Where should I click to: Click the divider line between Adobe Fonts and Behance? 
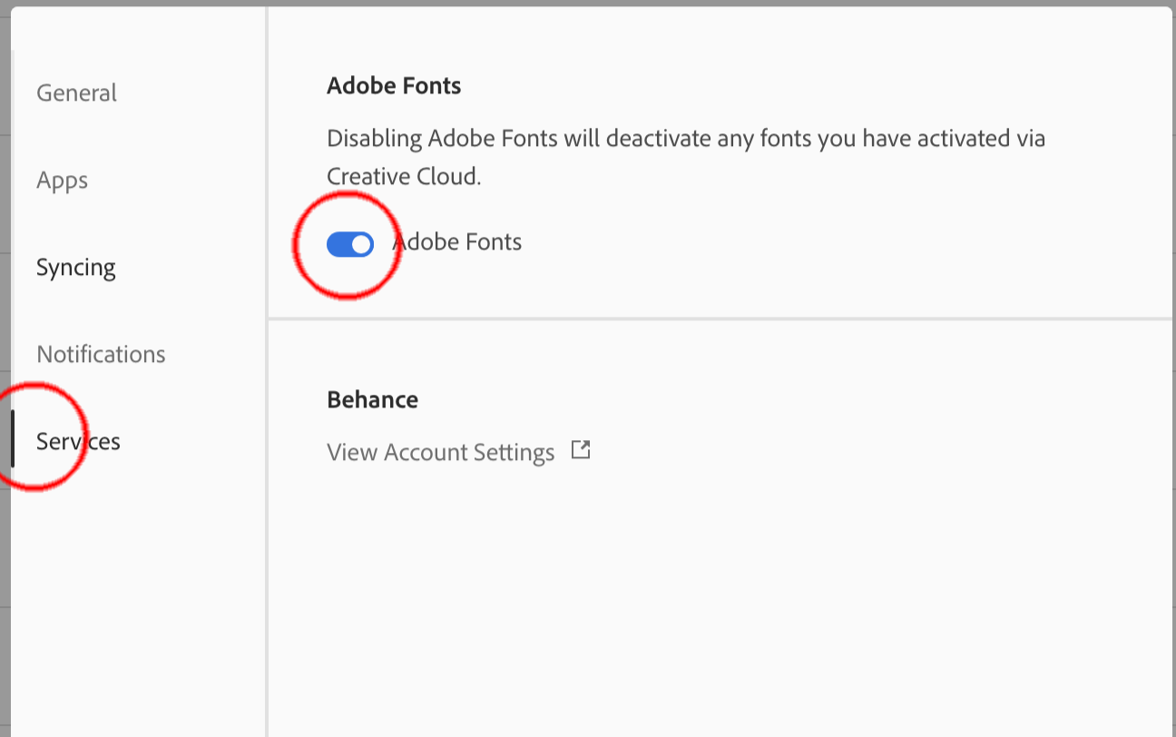tap(719, 319)
